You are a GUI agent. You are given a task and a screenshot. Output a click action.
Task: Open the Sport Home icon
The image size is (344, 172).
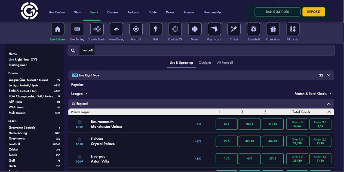58,29
